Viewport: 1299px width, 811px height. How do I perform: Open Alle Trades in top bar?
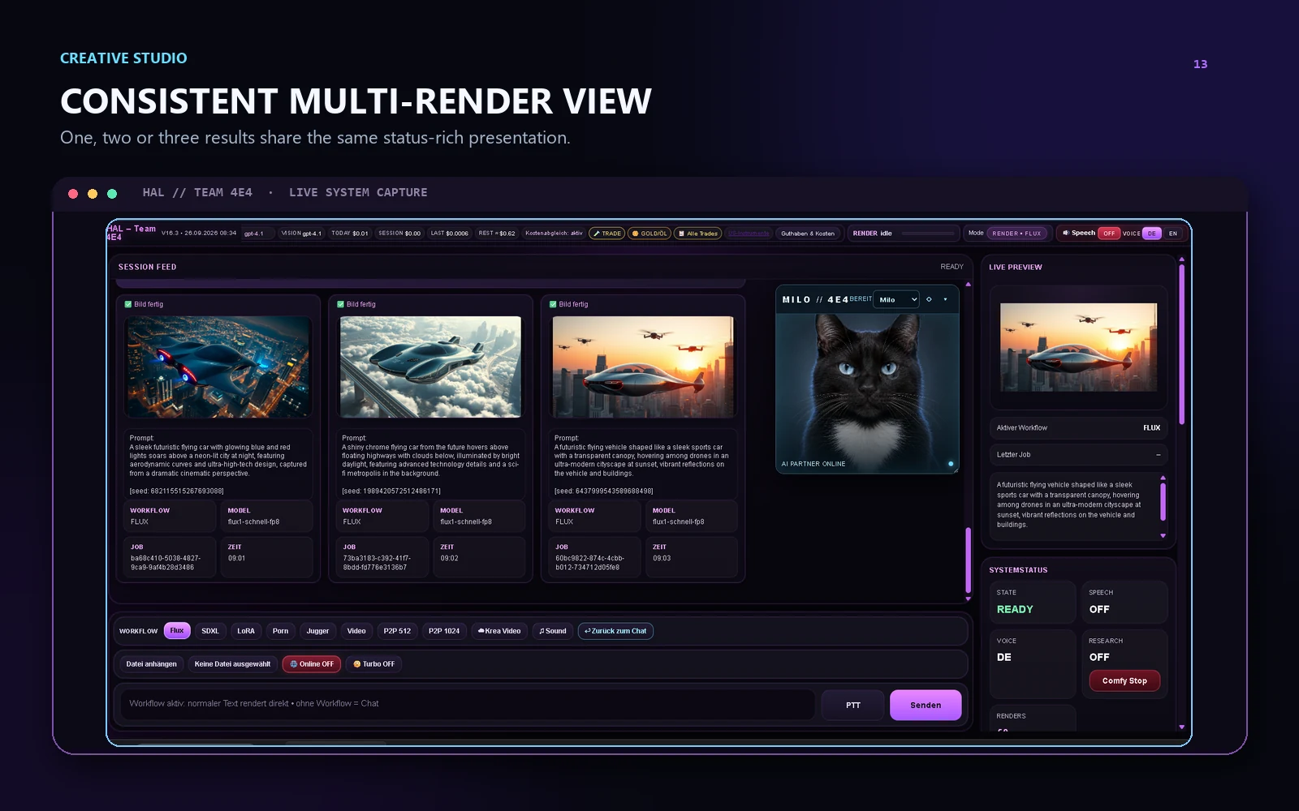(x=698, y=234)
